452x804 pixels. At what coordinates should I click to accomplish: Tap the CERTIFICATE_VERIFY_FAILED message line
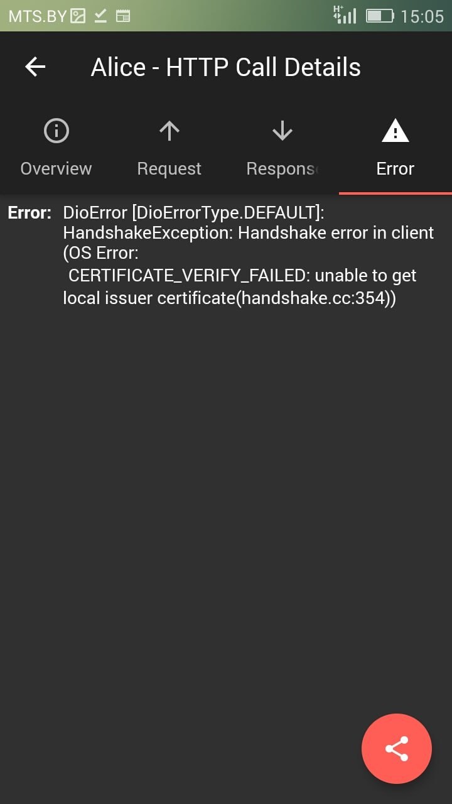click(x=242, y=276)
